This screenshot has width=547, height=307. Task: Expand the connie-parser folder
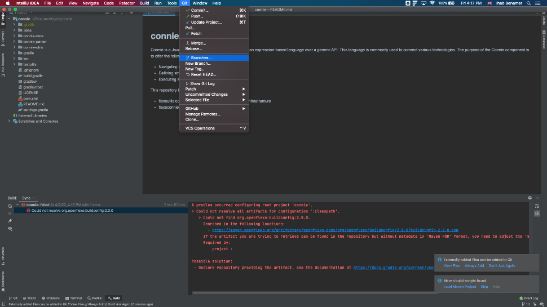click(14, 42)
